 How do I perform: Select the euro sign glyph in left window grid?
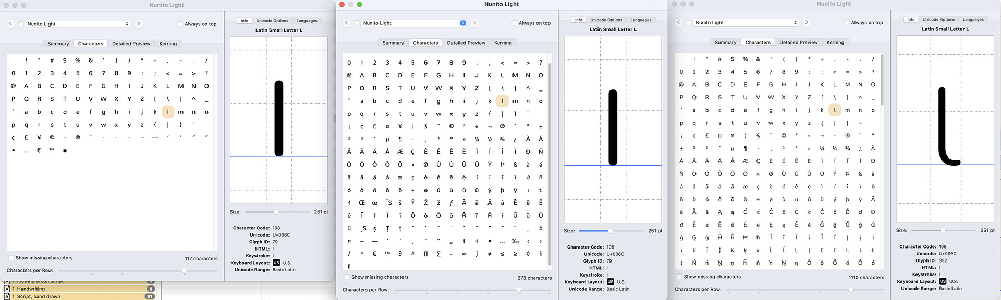pyautogui.click(x=39, y=150)
